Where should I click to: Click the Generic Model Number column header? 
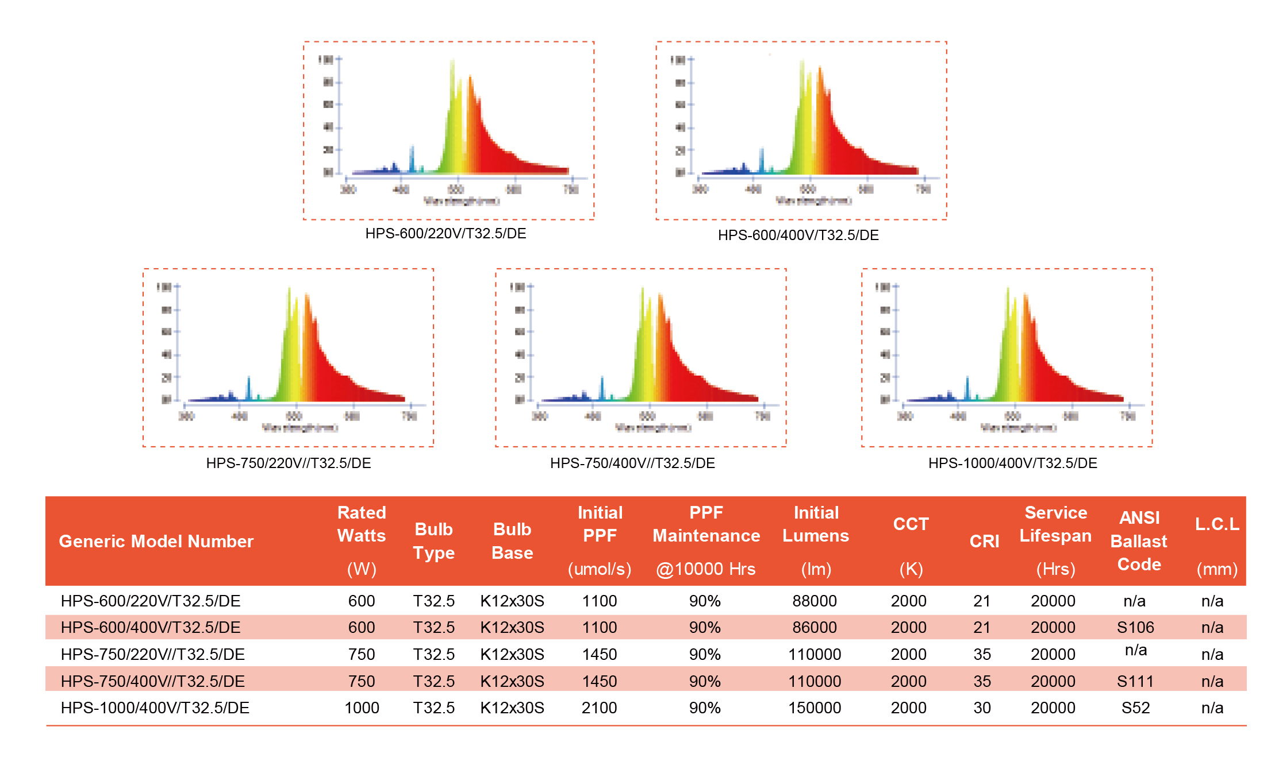[156, 541]
